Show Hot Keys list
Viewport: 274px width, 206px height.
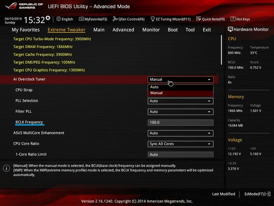click(240, 19)
